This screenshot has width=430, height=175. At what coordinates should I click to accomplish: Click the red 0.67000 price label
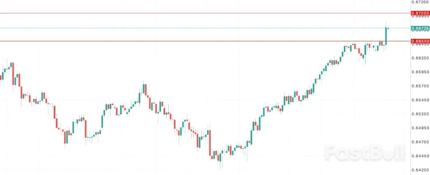click(x=421, y=13)
